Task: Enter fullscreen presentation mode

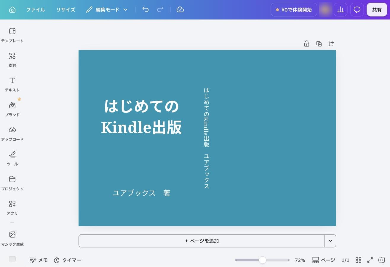Action: tap(370, 260)
